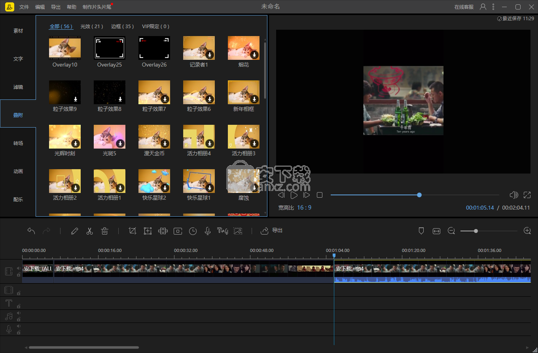Switch to the 滤镜 side tab
The width and height of the screenshot is (538, 353).
pos(18,87)
